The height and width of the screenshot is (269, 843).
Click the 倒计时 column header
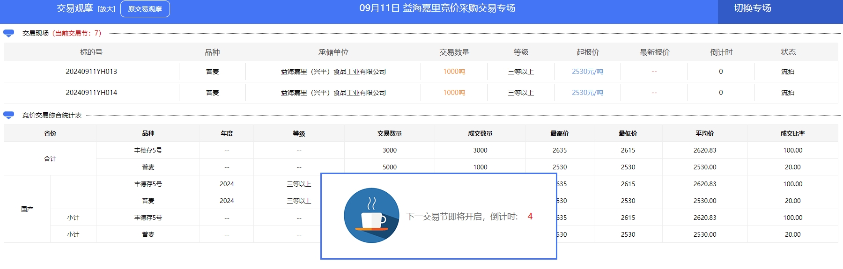click(721, 52)
